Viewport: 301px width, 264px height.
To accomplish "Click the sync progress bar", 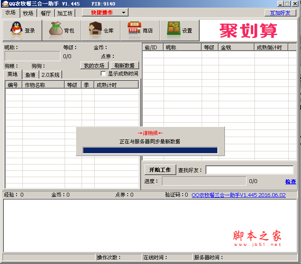I will (x=150, y=151).
